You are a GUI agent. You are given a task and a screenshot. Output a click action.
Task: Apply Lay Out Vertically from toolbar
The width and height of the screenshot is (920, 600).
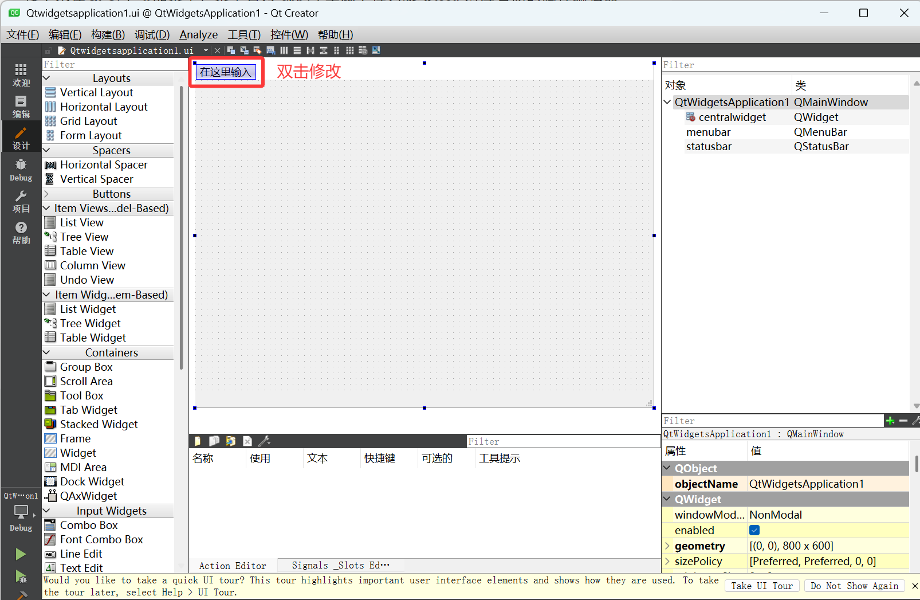(x=297, y=50)
